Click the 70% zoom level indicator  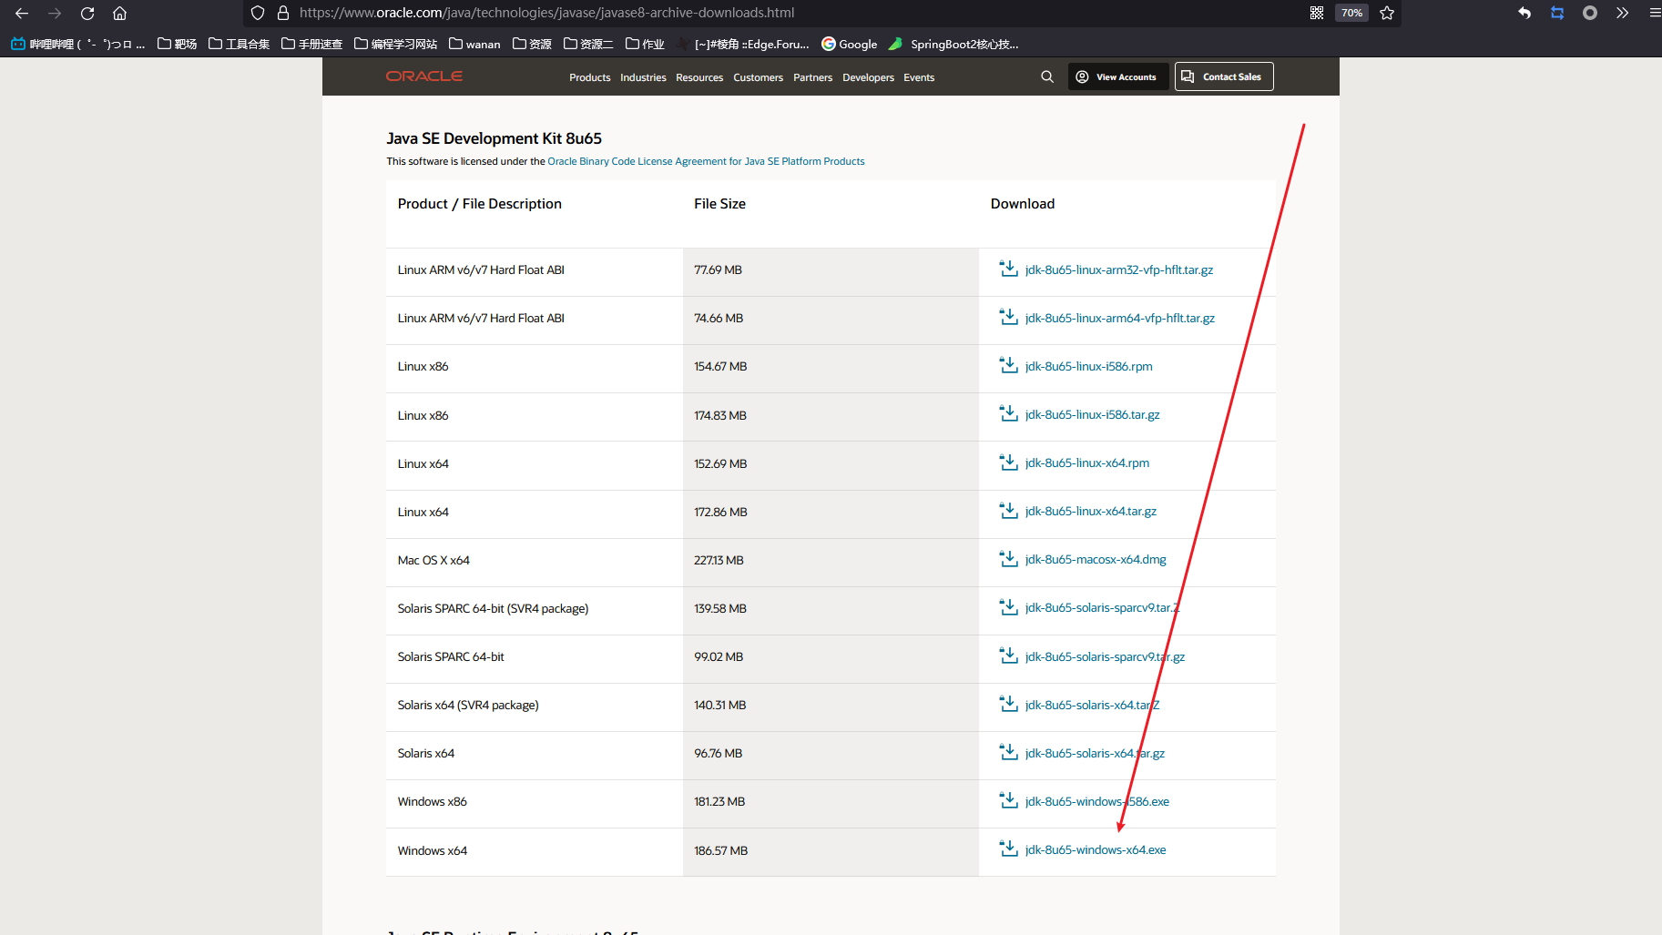(1351, 13)
